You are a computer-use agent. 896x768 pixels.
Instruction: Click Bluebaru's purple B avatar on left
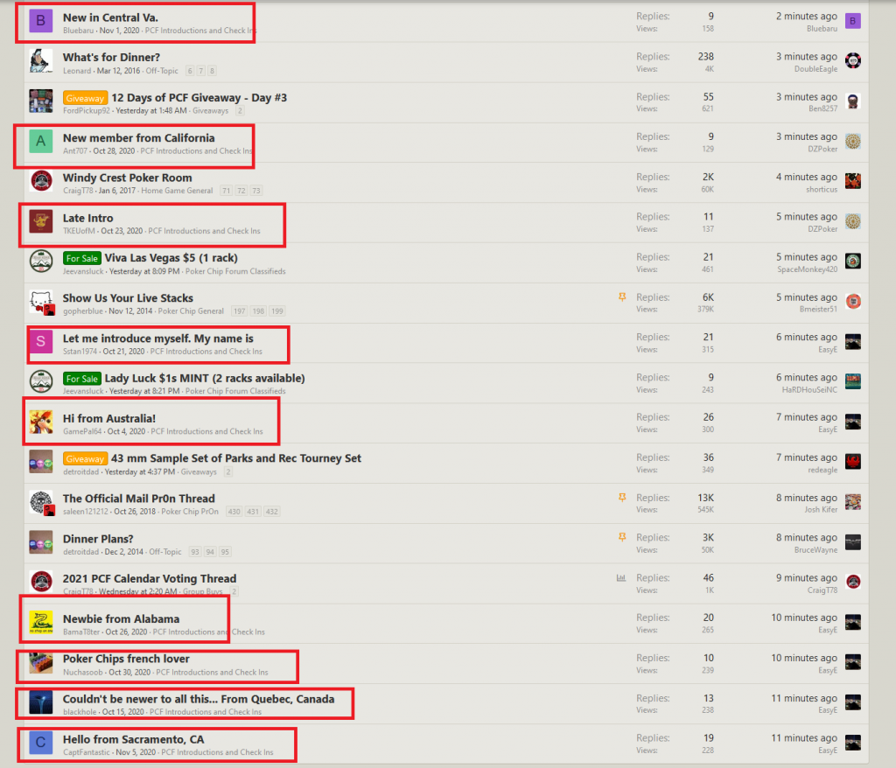point(41,21)
